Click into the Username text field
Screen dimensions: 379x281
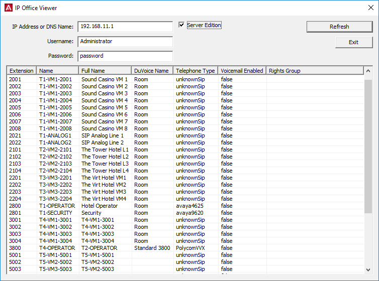click(125, 42)
